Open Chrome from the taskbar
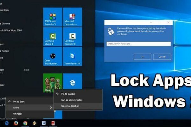The width and height of the screenshot is (191, 127). (25, 123)
